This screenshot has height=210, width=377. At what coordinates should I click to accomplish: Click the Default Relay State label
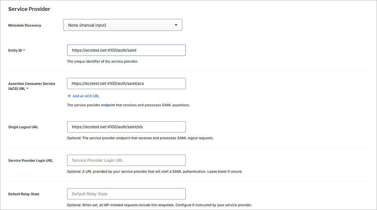click(x=24, y=194)
